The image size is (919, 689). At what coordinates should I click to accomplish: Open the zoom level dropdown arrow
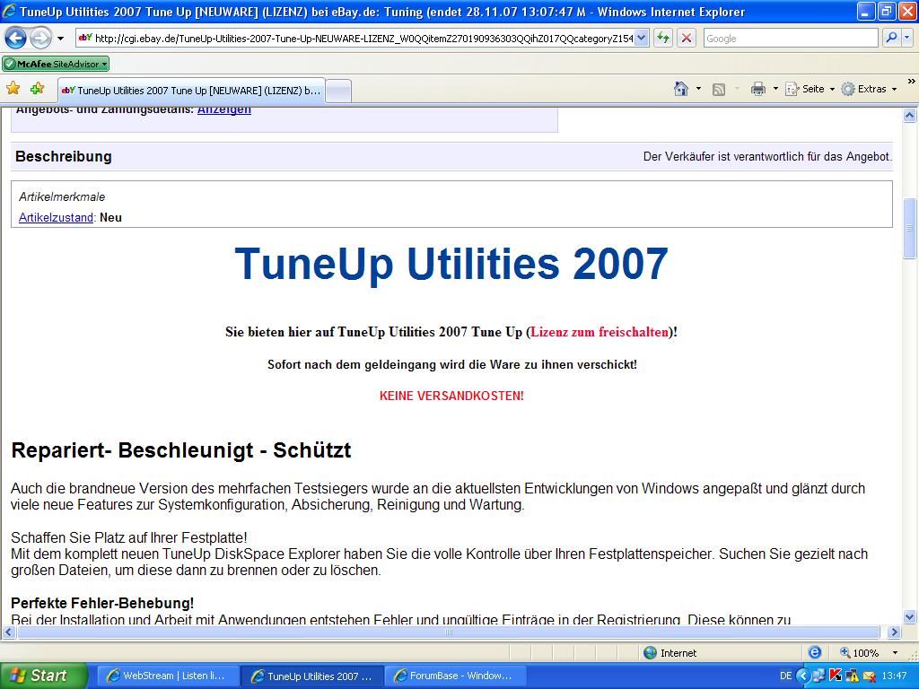[x=895, y=653]
